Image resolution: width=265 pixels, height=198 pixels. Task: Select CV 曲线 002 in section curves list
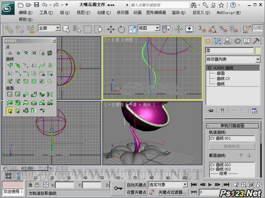coord(221,169)
